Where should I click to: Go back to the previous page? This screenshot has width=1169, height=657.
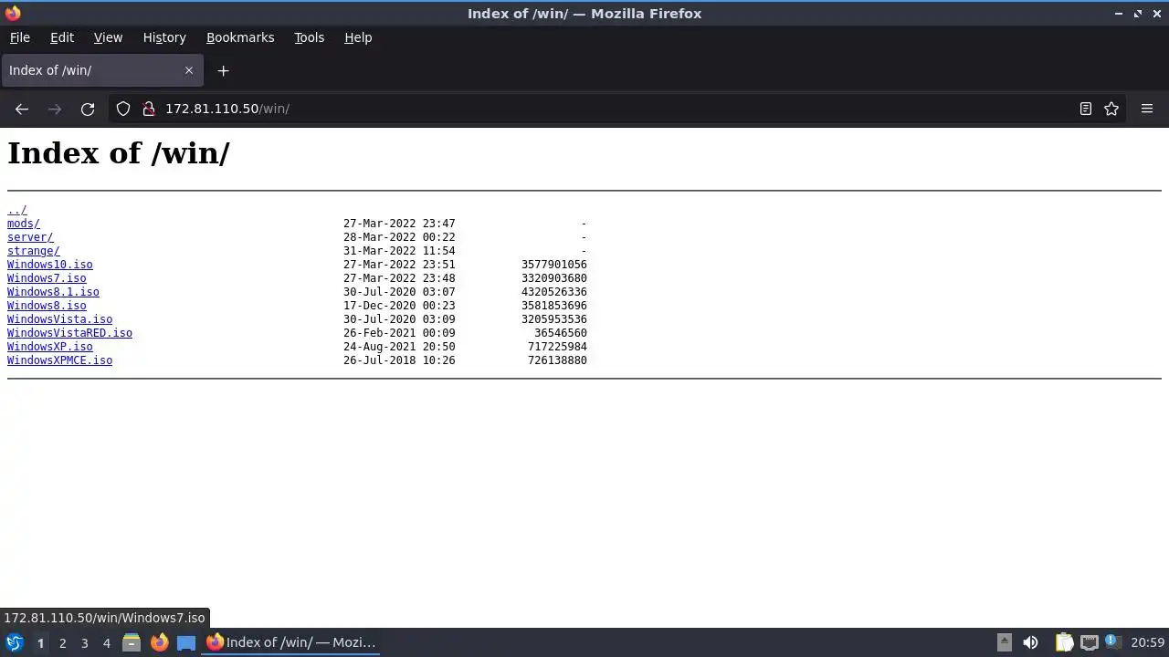(x=22, y=109)
